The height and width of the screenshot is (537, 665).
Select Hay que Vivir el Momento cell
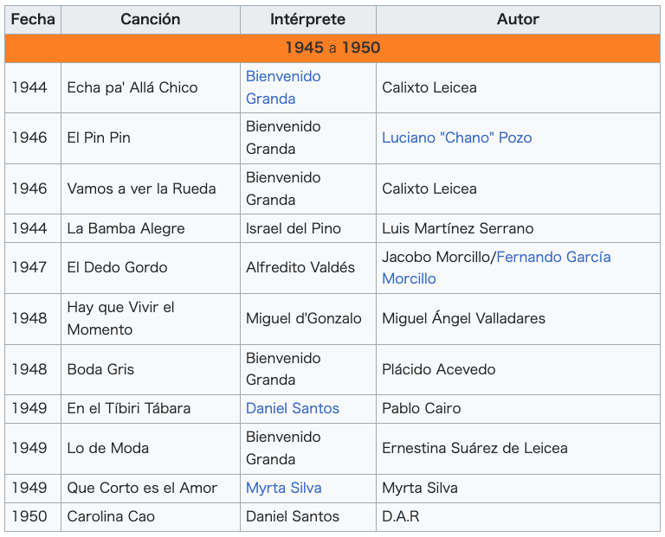[151, 319]
